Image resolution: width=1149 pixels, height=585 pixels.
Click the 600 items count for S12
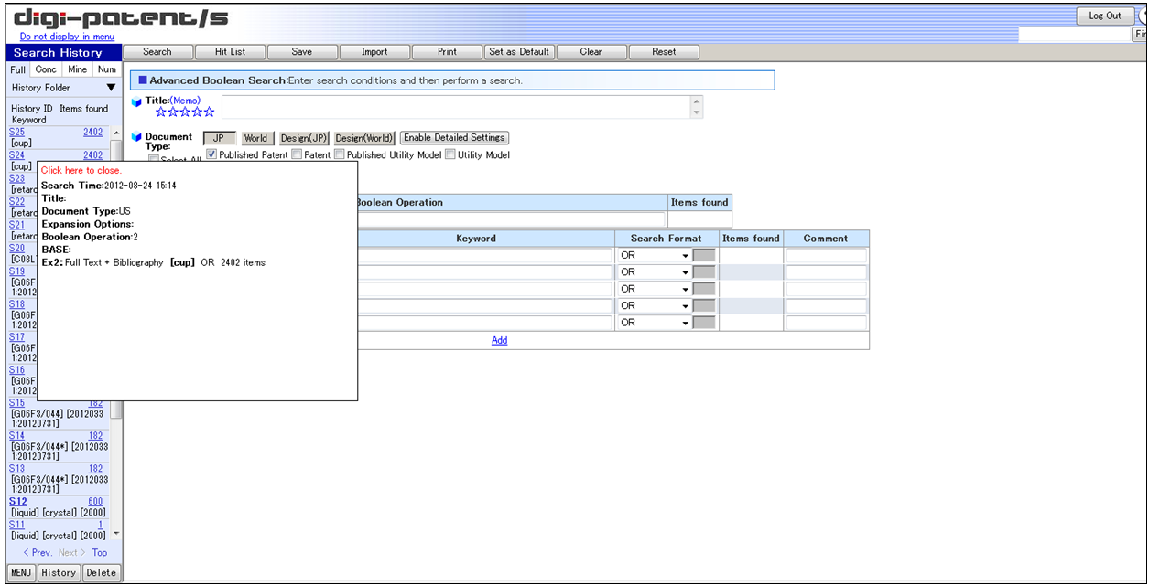click(95, 502)
